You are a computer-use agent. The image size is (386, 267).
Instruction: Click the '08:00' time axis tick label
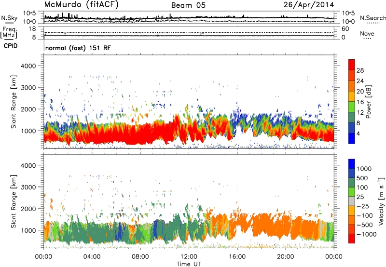click(x=140, y=256)
